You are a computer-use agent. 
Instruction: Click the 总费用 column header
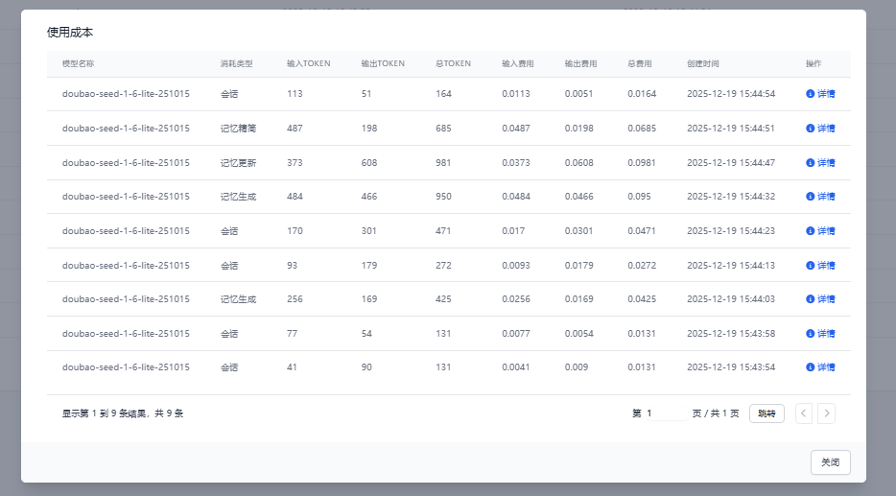pos(640,63)
